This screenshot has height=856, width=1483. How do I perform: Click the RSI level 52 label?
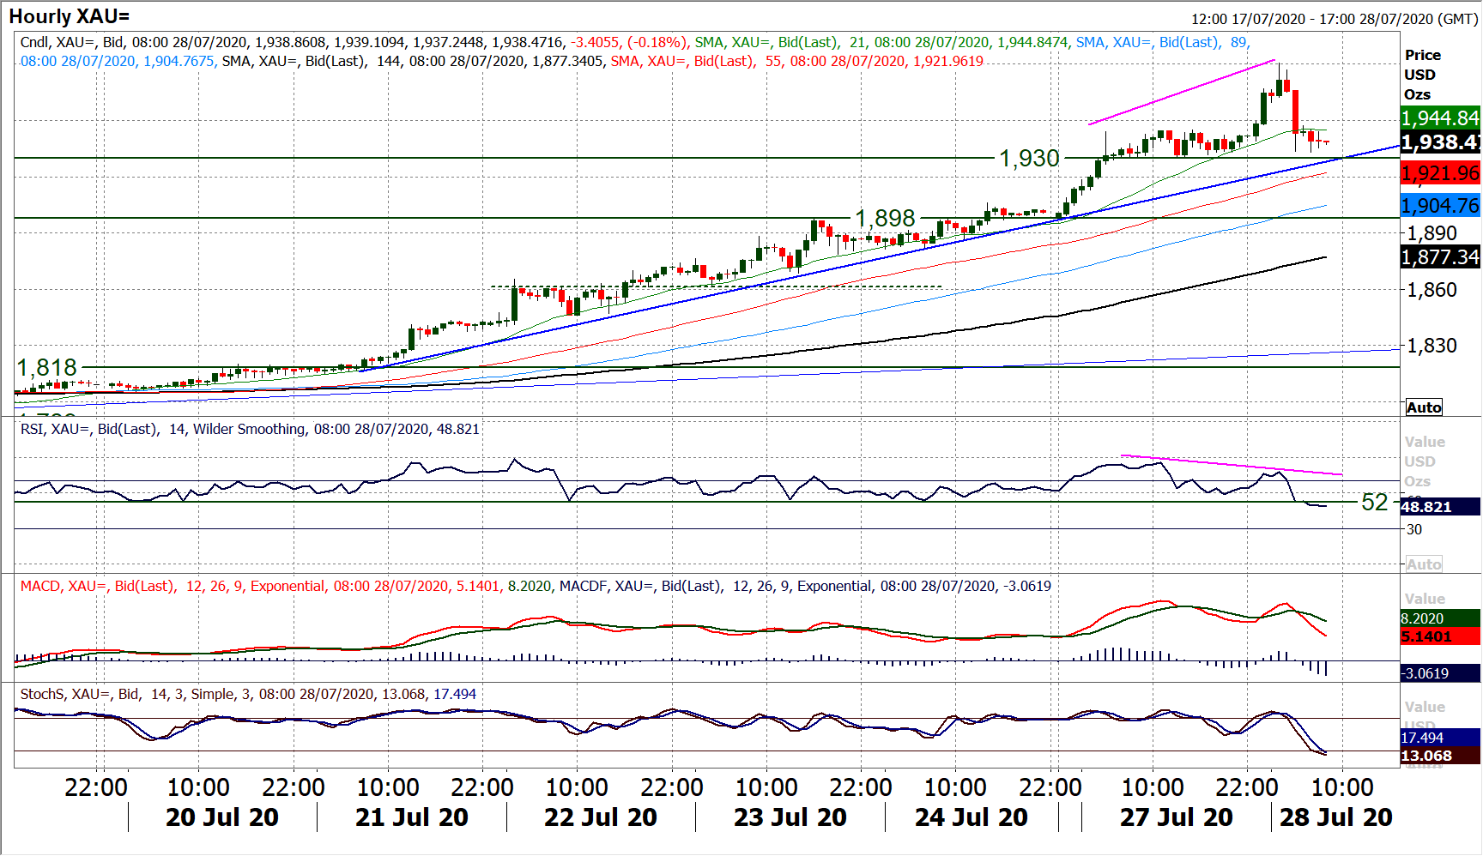coord(1374,503)
